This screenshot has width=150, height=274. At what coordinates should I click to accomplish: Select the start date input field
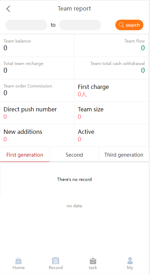(x=26, y=25)
